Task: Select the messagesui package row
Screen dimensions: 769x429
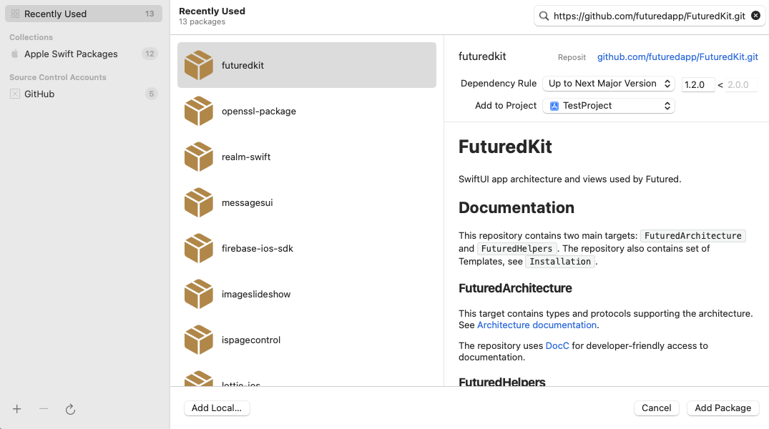Action: pos(306,202)
